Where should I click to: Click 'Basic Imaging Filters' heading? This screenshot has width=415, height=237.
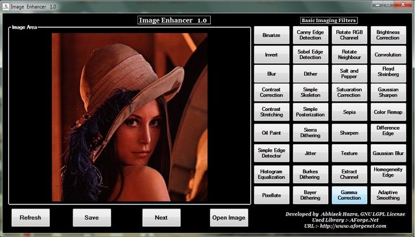329,20
